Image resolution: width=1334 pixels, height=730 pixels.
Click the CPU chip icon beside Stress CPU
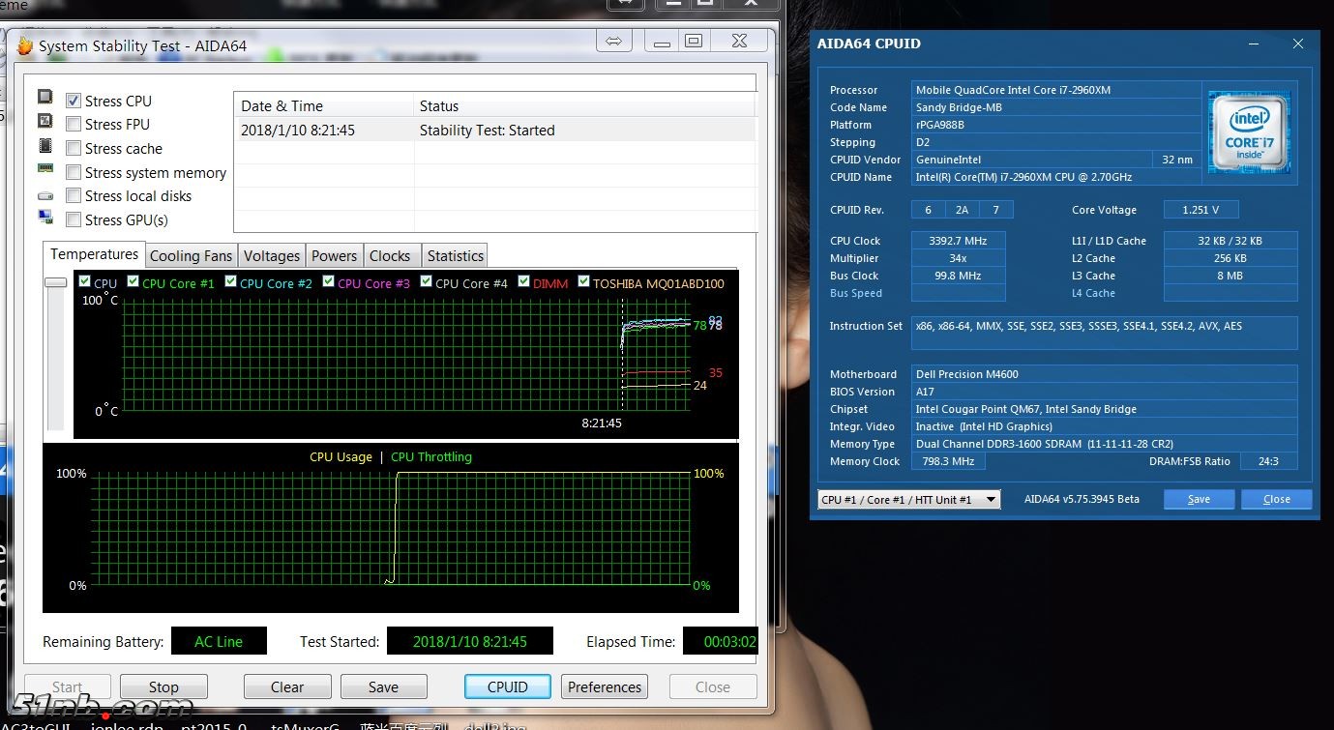coord(44,98)
